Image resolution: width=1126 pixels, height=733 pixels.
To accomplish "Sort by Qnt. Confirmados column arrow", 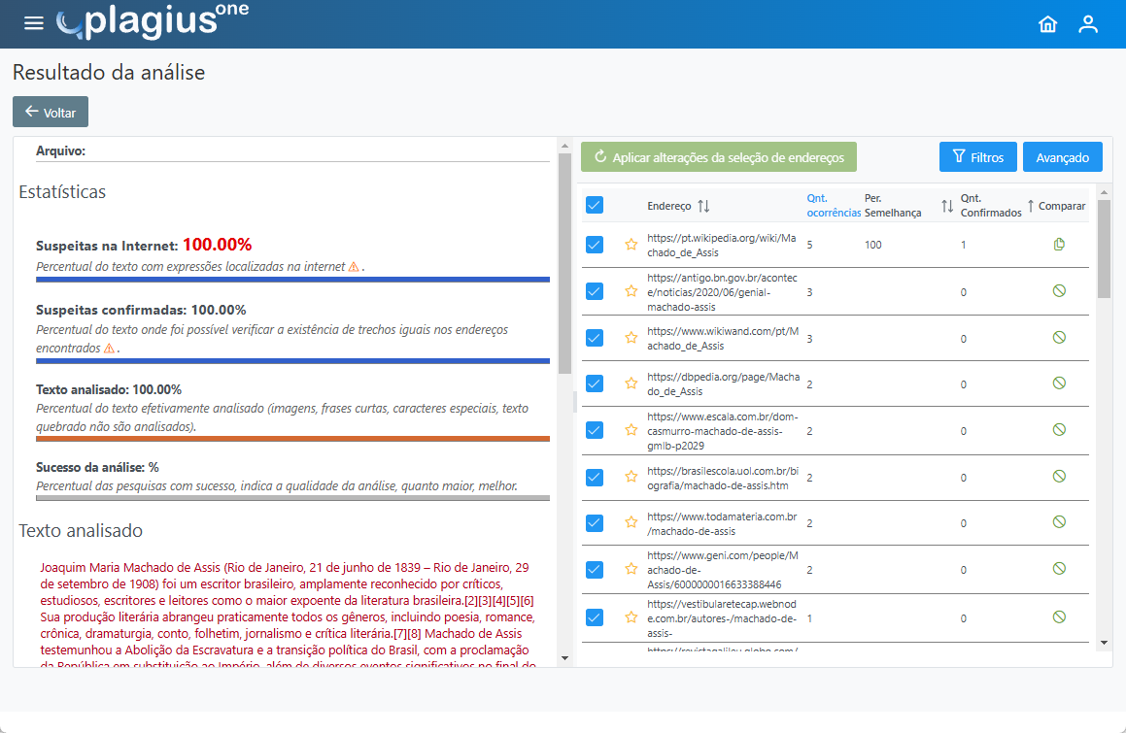I will 1031,206.
